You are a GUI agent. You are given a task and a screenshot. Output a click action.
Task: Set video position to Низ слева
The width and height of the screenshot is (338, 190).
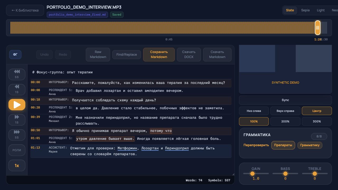[254, 111]
